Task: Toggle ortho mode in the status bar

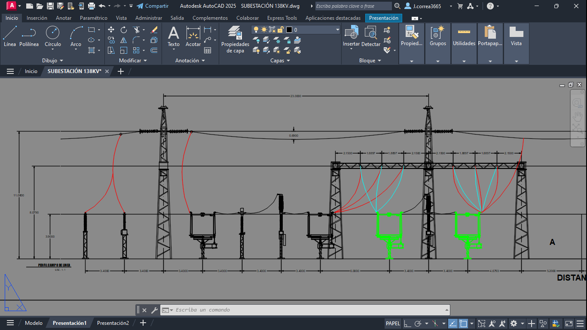Action: [407, 323]
